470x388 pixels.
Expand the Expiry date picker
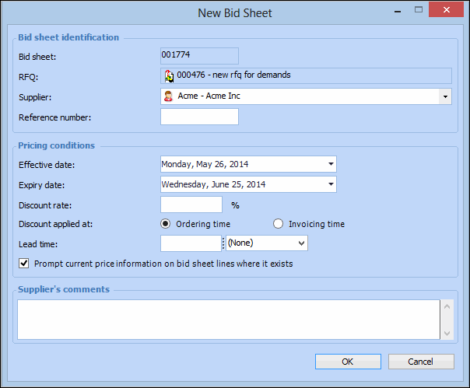pos(331,185)
